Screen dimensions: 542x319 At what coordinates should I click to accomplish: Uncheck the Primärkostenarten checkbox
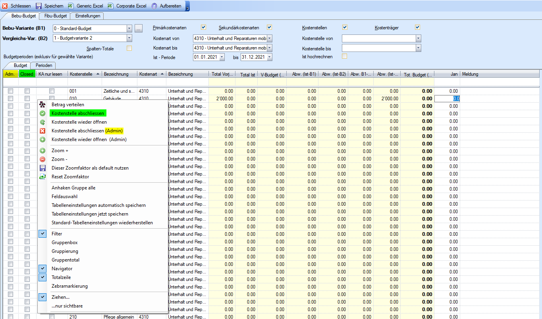point(204,27)
